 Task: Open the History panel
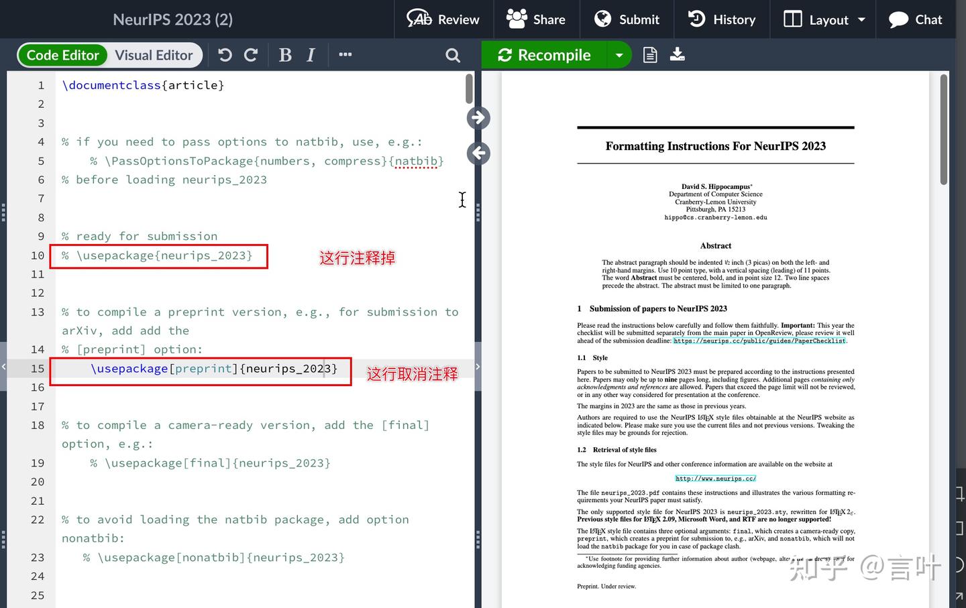click(721, 19)
